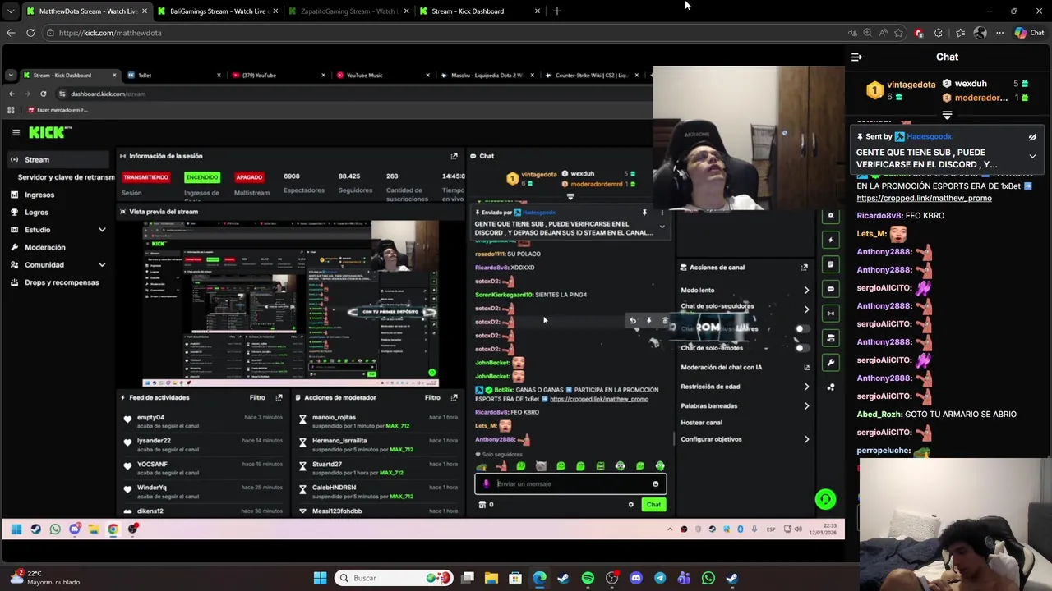
Task: Open Filtro on Feed de actividades
Action: tap(257, 397)
